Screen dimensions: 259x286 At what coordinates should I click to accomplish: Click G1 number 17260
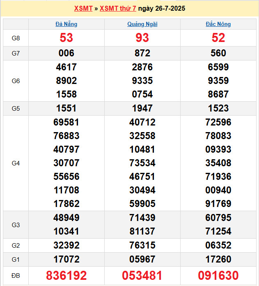(x=218, y=259)
